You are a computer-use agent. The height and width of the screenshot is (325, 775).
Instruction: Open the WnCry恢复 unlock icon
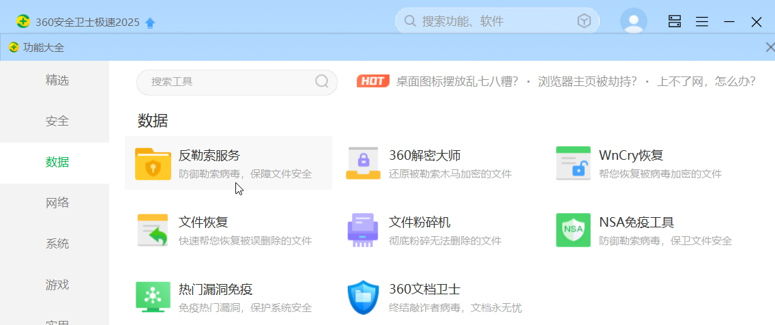573,163
